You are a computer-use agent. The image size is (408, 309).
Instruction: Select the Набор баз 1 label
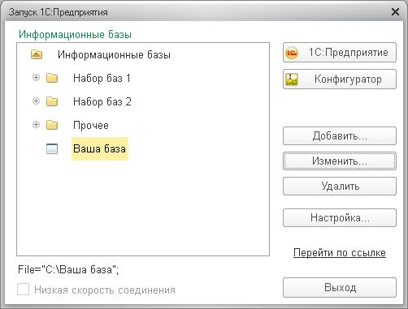click(x=102, y=78)
